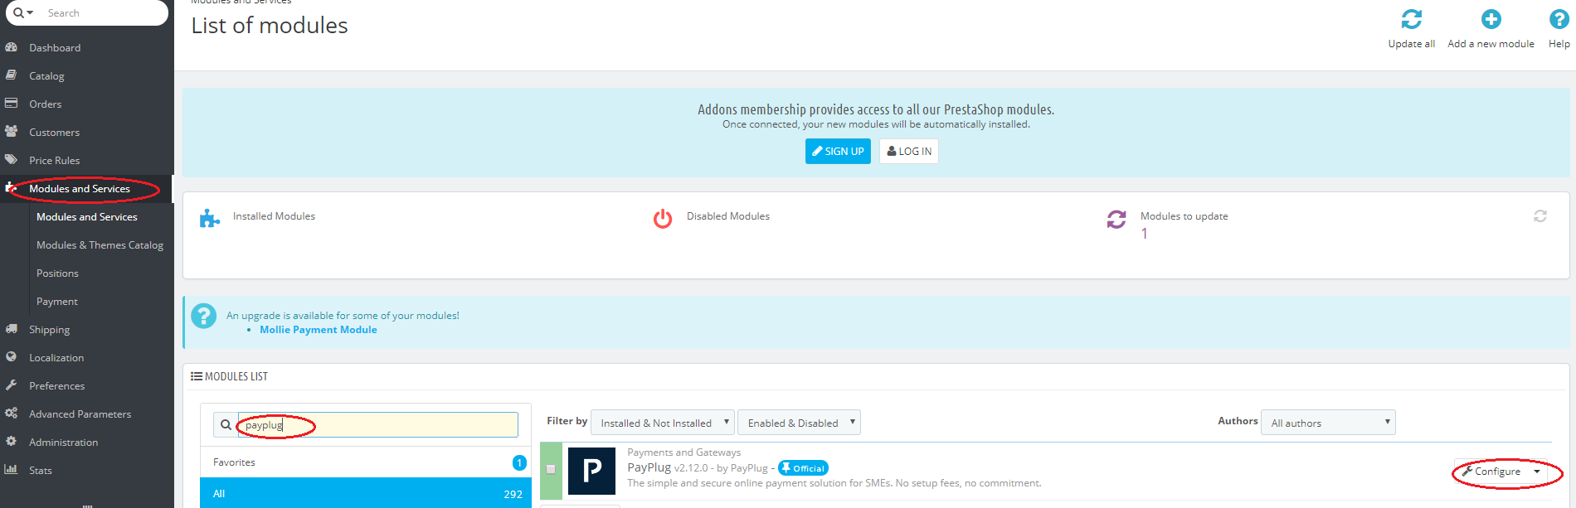The height and width of the screenshot is (508, 1576).
Task: Click the Orders credit card icon
Action: click(x=12, y=104)
